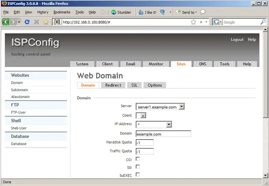Open the IP-Address dropdown
This screenshot has width=269, height=186.
(154, 124)
